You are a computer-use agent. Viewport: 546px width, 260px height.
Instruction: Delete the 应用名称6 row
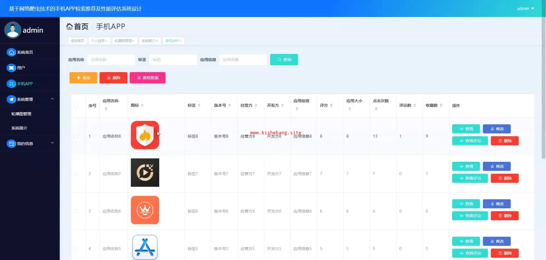(x=505, y=216)
